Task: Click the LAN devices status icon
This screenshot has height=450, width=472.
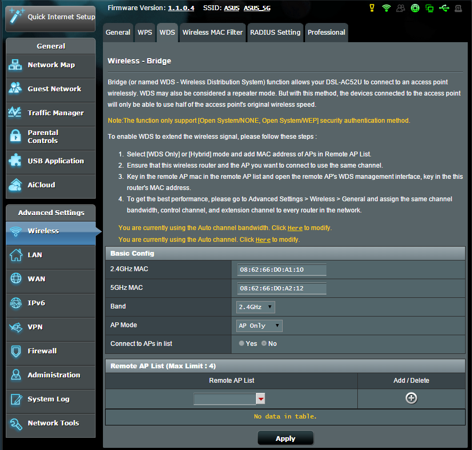Action: click(429, 8)
